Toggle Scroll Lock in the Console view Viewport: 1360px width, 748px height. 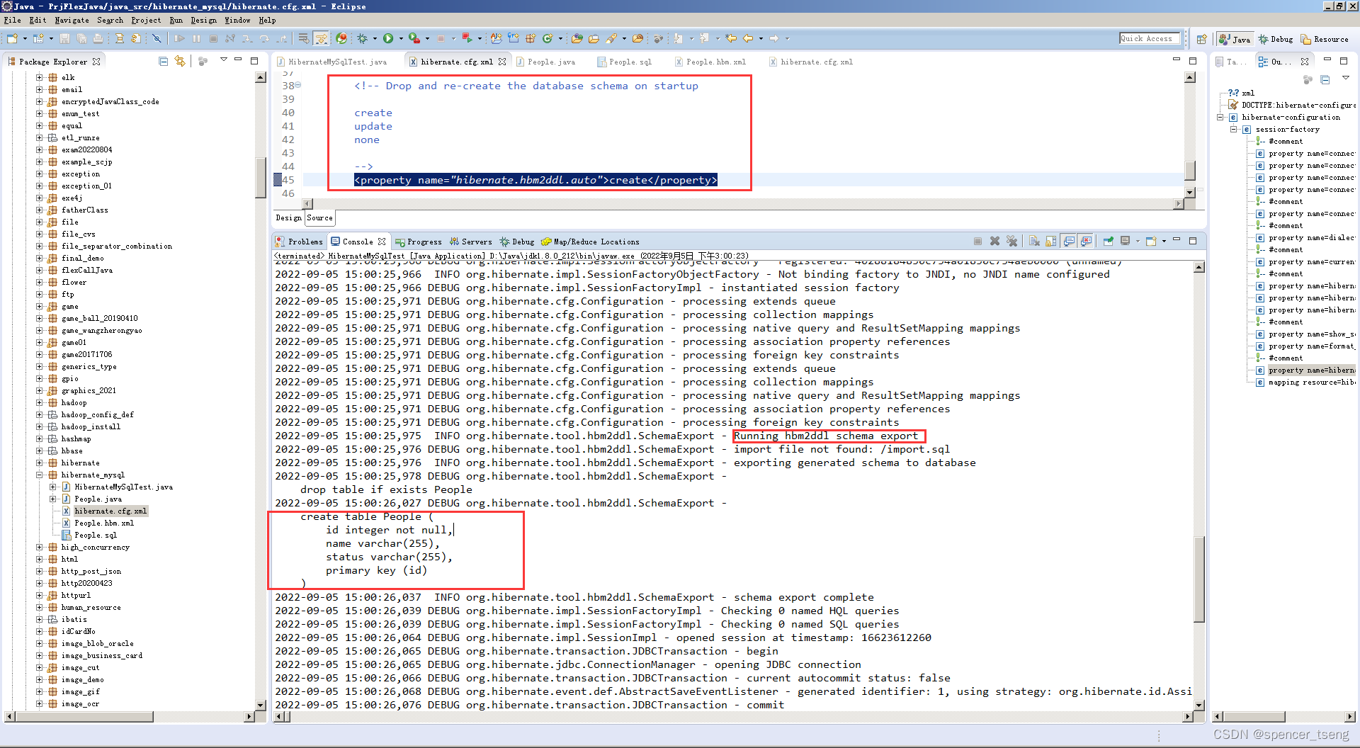pos(1051,241)
